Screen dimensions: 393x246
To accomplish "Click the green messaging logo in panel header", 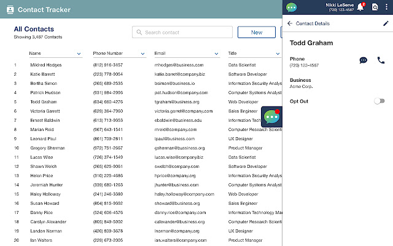I will click(x=291, y=7).
